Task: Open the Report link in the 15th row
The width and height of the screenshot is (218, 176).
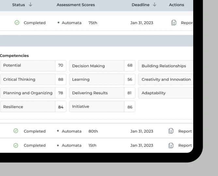Action: click(x=185, y=145)
